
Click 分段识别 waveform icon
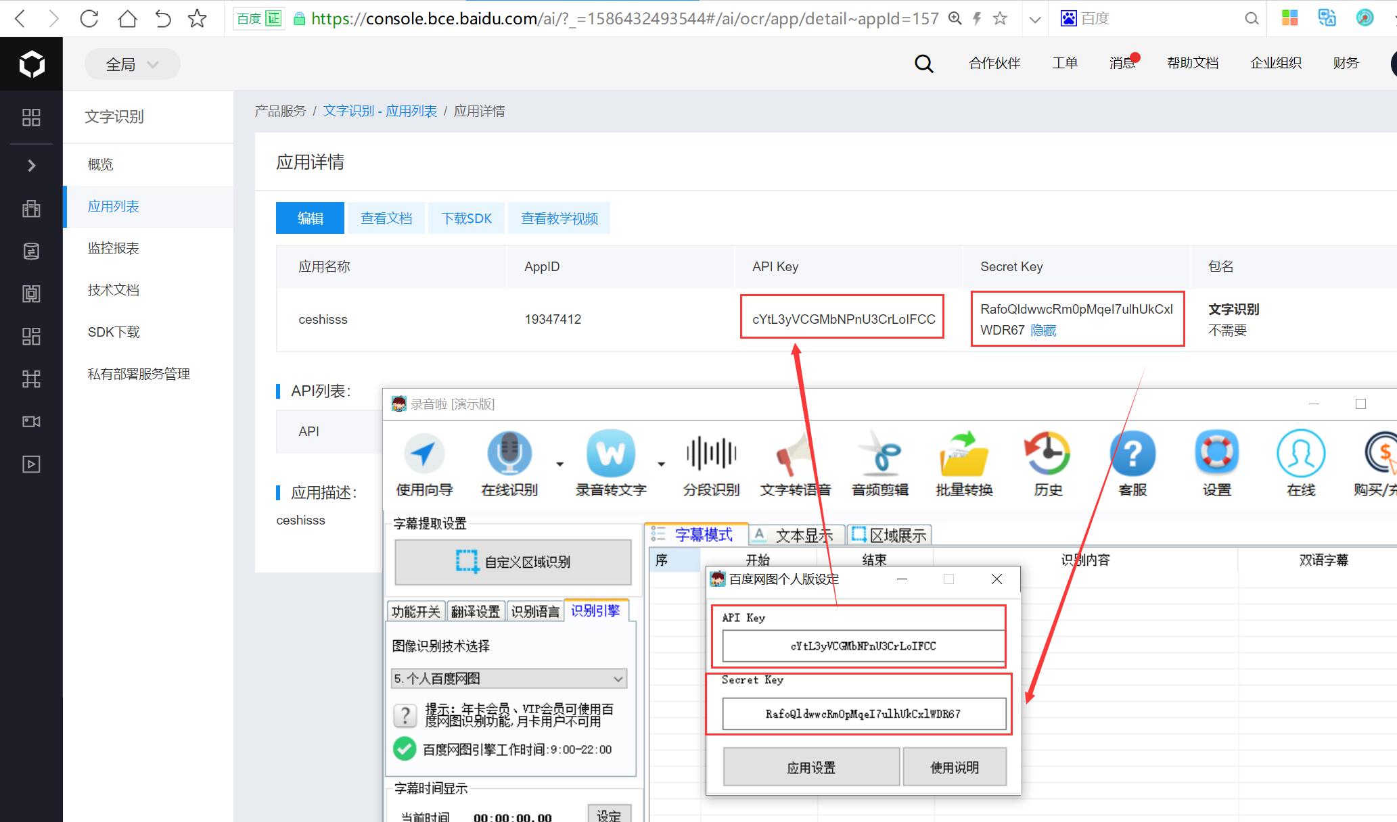[711, 454]
